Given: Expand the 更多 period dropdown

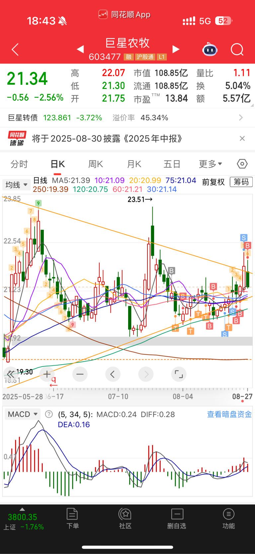Looking at the screenshot, I should (x=211, y=164).
